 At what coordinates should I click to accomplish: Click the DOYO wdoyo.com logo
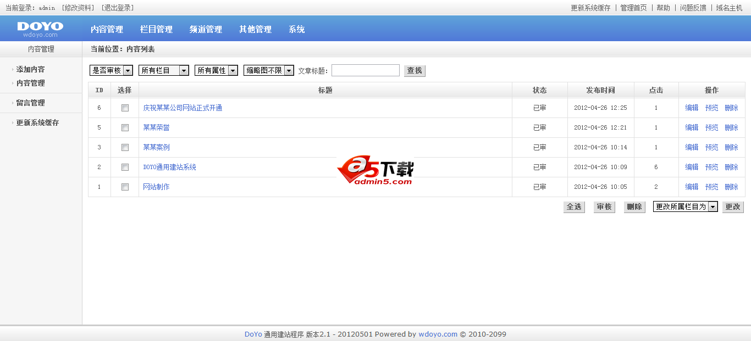coord(40,29)
